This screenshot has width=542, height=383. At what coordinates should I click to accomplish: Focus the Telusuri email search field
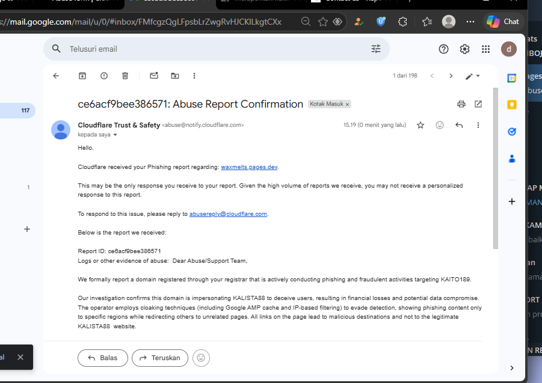[218, 49]
